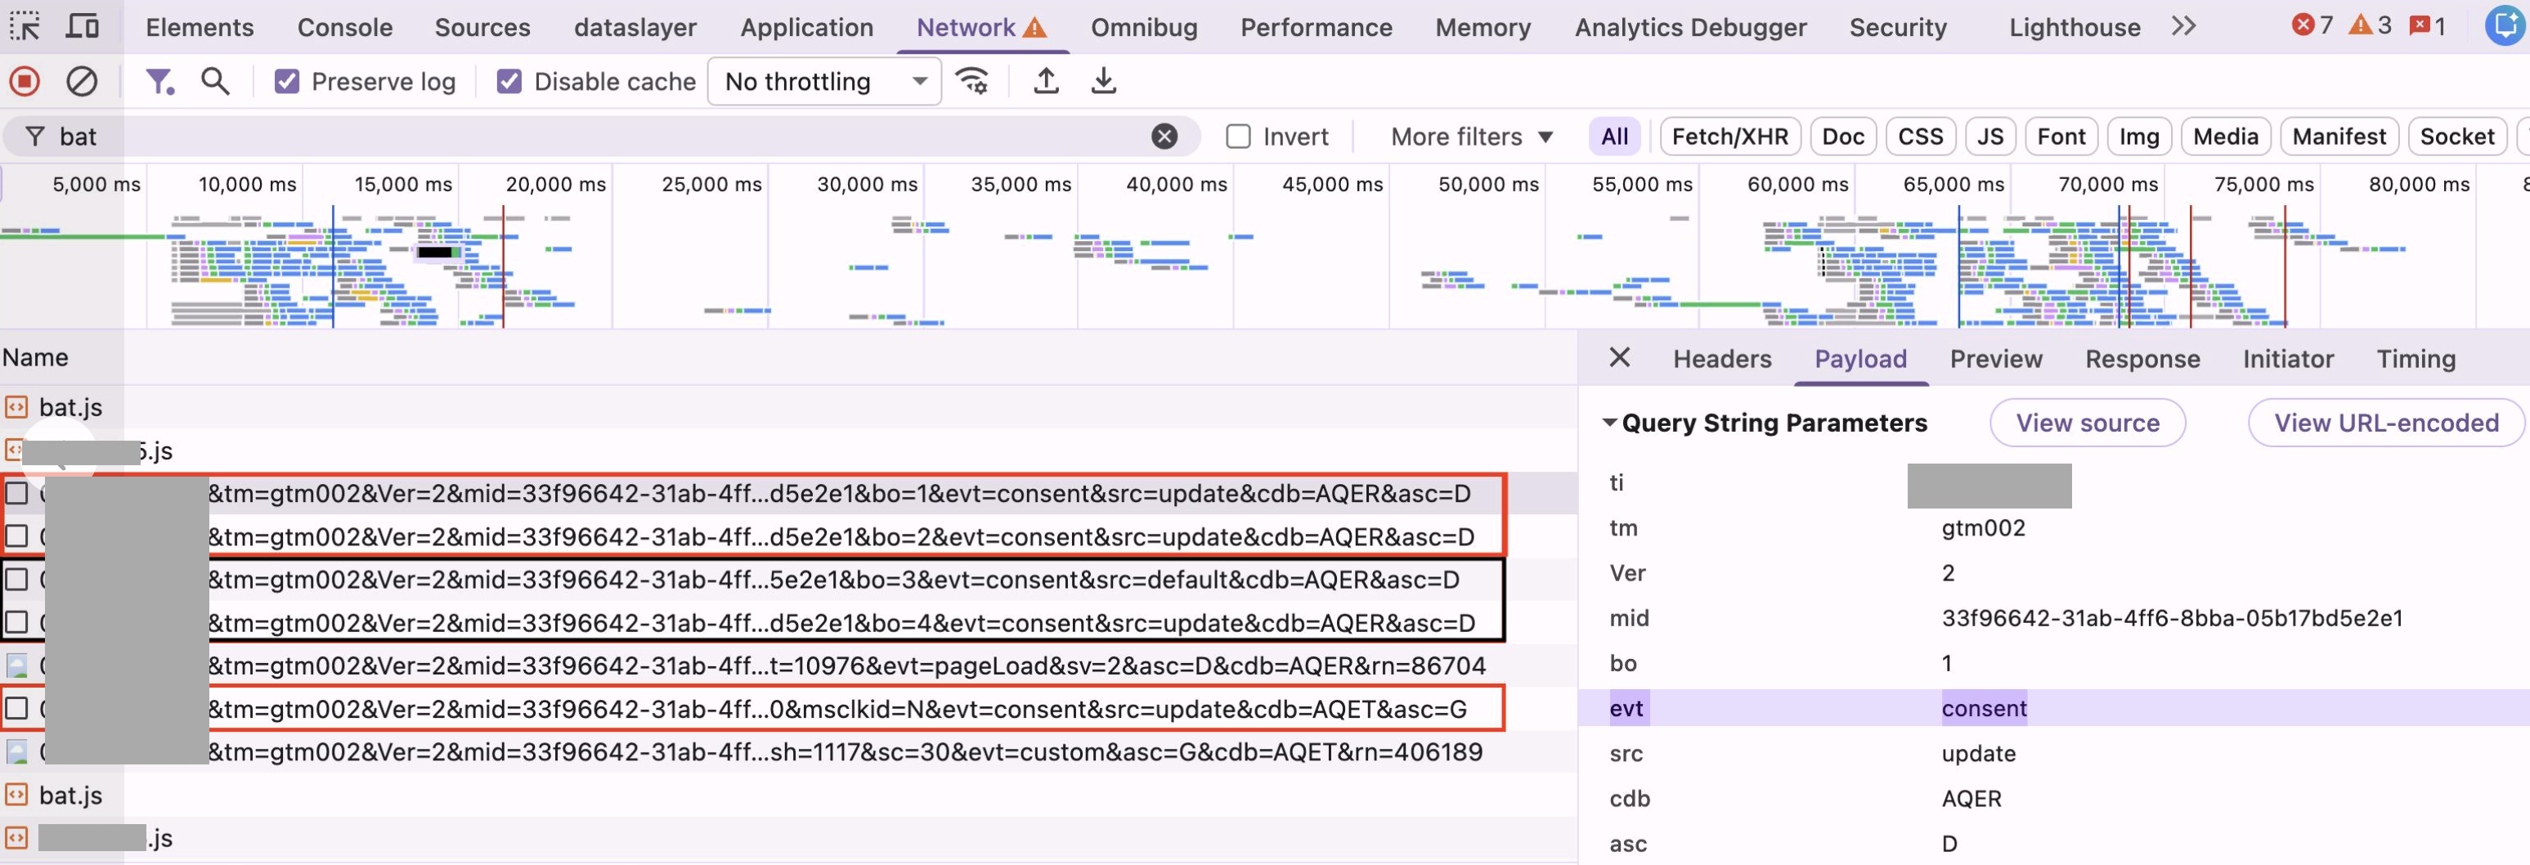Click the 40,000 ms timeline marker
Screen dimensions: 2530x865
pyautogui.click(x=1176, y=184)
